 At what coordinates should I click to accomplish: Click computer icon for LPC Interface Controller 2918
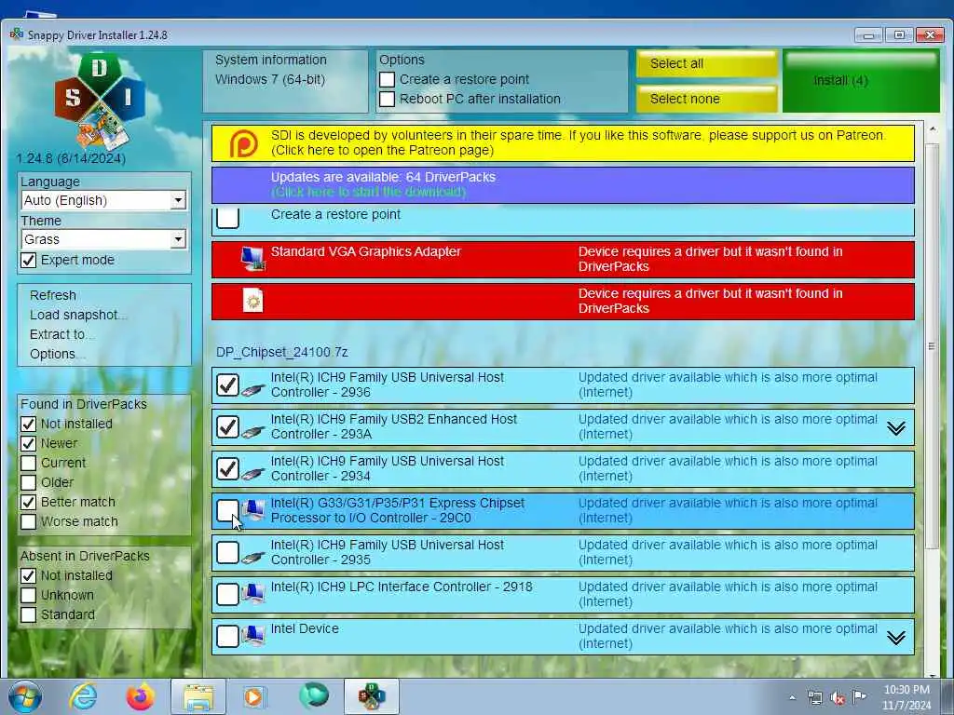(253, 593)
